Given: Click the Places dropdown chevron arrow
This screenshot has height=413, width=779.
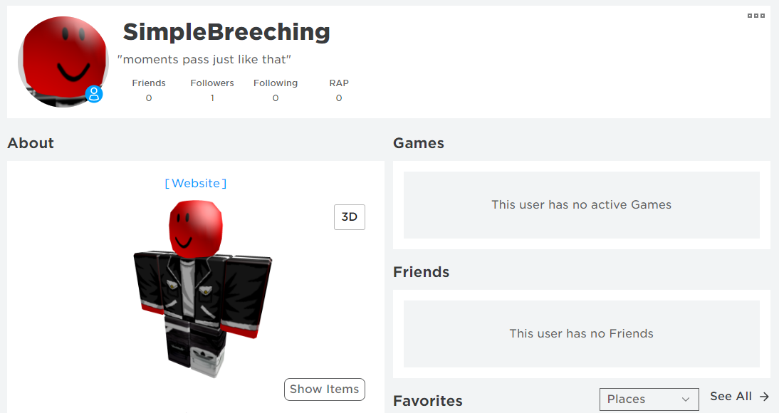Looking at the screenshot, I should 686,399.
